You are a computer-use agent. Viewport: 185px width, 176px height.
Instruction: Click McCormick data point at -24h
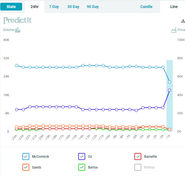[17, 66]
